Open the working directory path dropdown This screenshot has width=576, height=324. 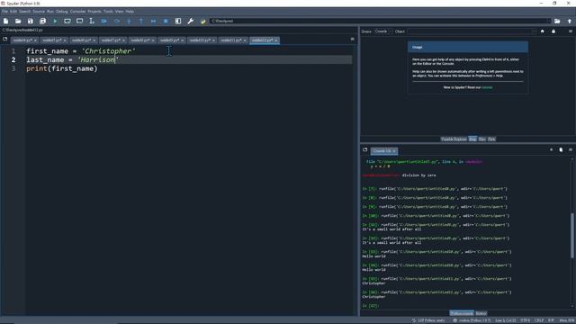[x=549, y=22]
